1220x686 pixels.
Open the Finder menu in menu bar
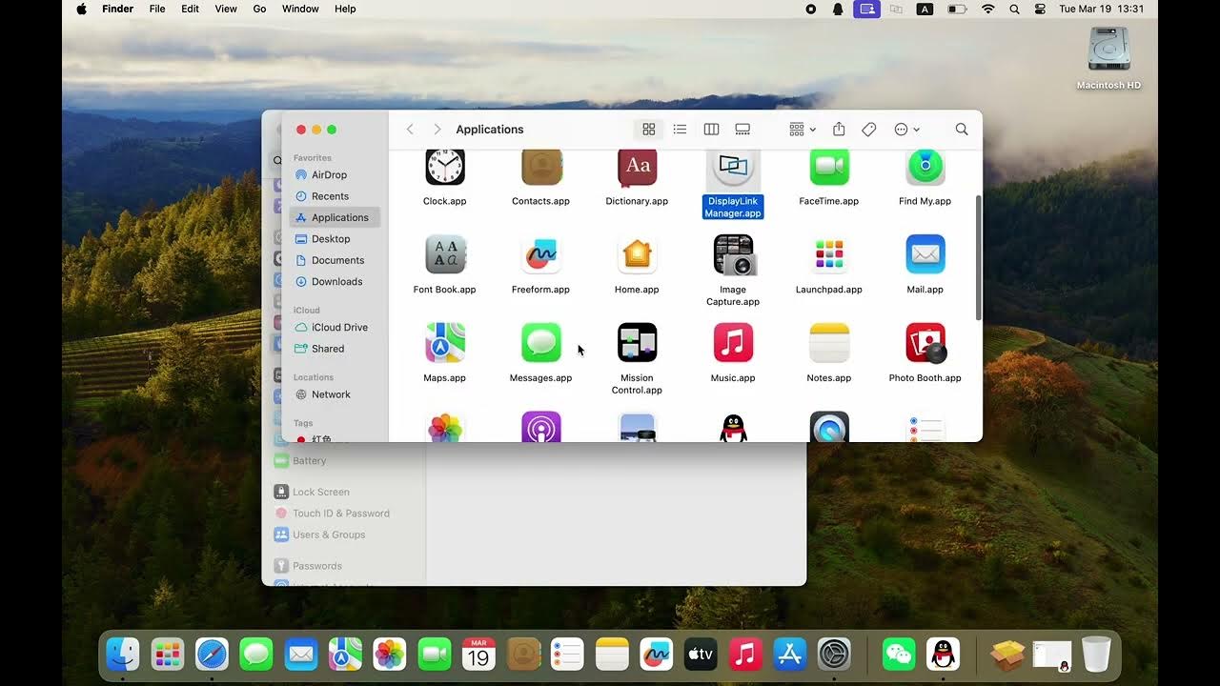(x=118, y=9)
